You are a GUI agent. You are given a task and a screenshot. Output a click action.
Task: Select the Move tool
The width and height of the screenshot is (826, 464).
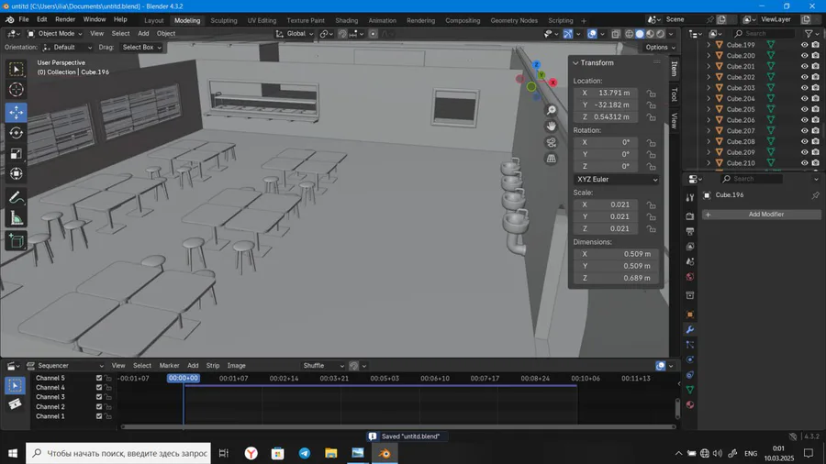[17, 112]
